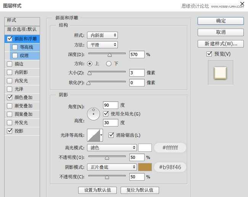The height and width of the screenshot is (197, 248).
Task: Open the 高光模式 highlight mode dropdown
Action: point(112,147)
